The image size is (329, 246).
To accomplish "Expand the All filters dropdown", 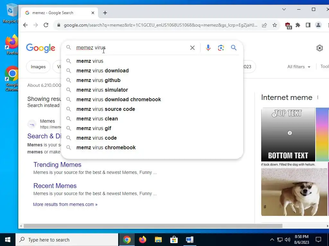I will pos(298,67).
